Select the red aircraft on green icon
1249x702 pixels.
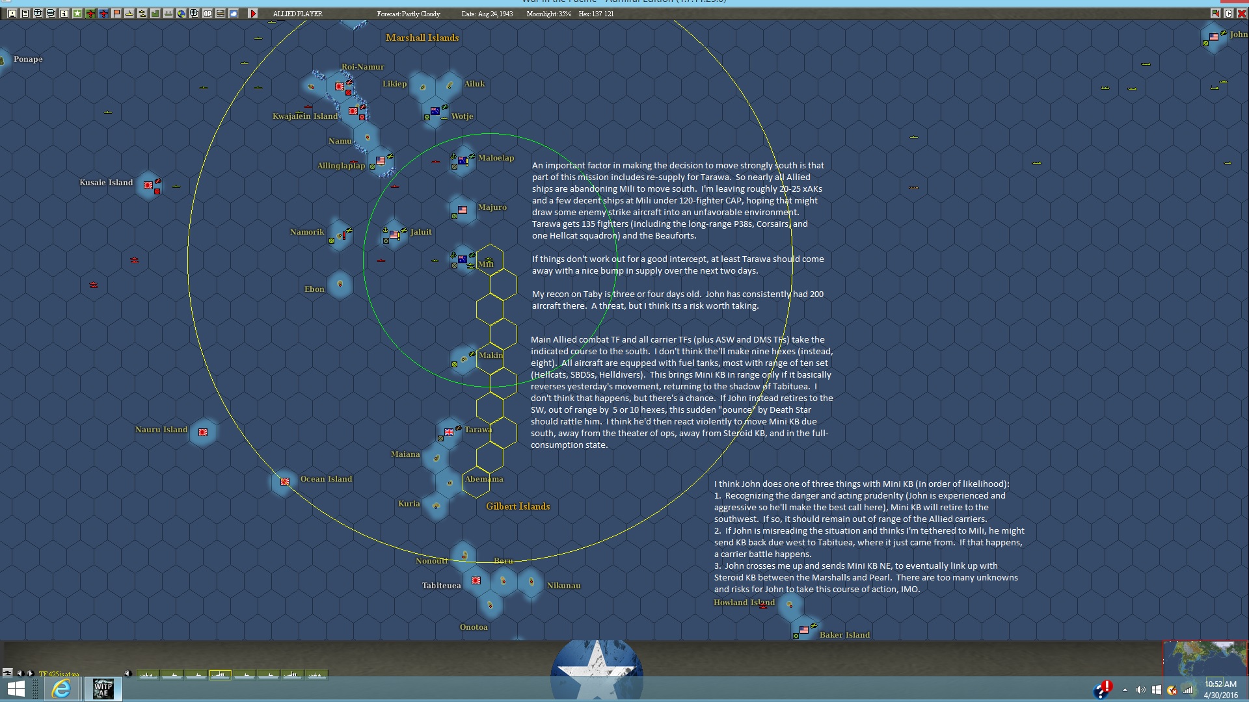[x=90, y=13]
